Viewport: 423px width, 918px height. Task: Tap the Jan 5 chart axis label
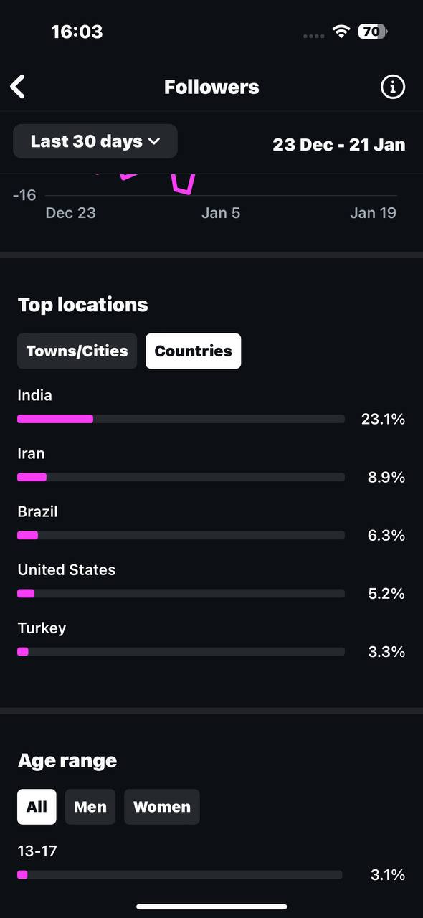(221, 213)
